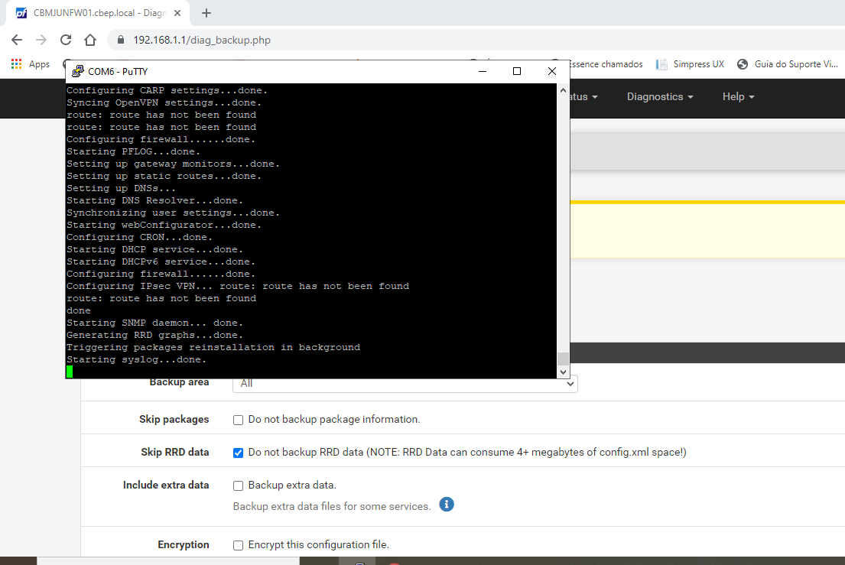Click 'Syncing OpenVPN settings...done.' line
The height and width of the screenshot is (565, 845).
pos(164,103)
